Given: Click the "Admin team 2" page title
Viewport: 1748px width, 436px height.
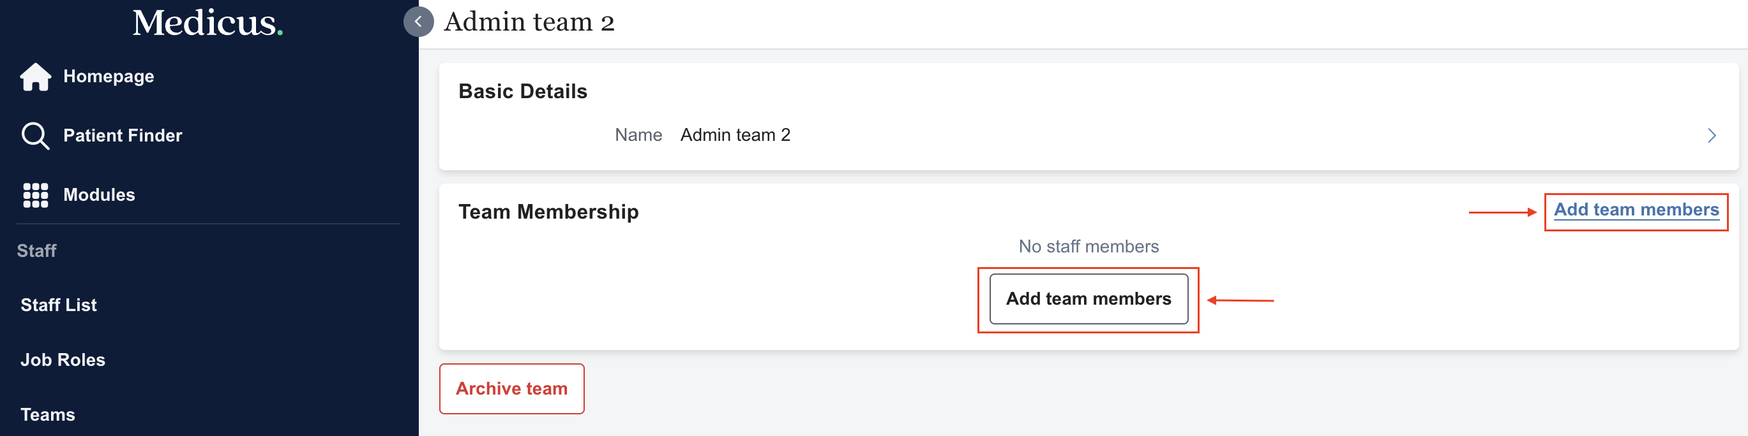Looking at the screenshot, I should point(529,22).
